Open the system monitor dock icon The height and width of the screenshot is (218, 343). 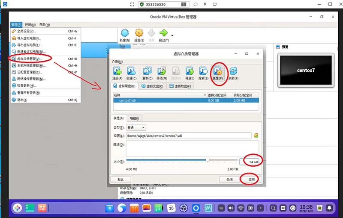208,208
